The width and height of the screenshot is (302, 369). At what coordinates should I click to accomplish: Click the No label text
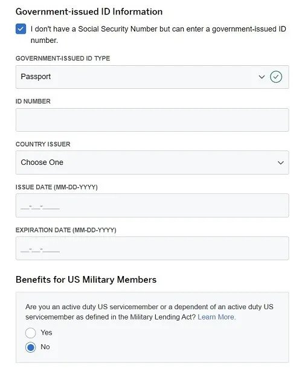[45, 347]
